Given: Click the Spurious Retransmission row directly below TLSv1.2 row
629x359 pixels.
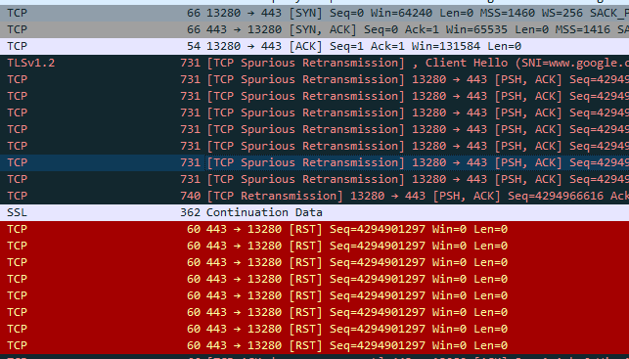Looking at the screenshot, I should [x=315, y=79].
